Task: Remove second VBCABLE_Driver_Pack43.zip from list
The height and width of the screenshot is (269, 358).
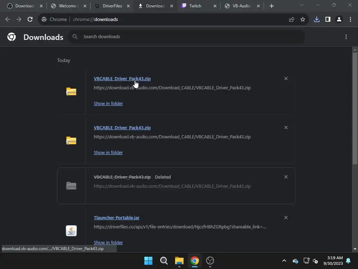Action: point(286,127)
